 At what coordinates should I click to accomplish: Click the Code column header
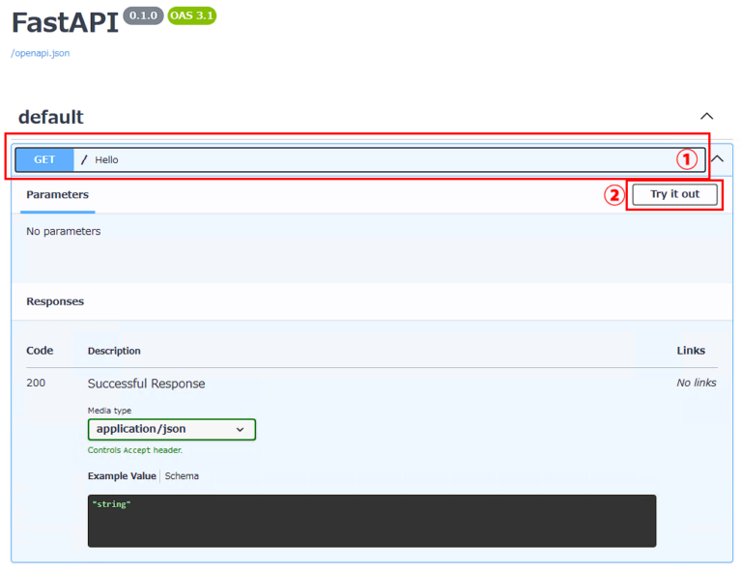40,351
